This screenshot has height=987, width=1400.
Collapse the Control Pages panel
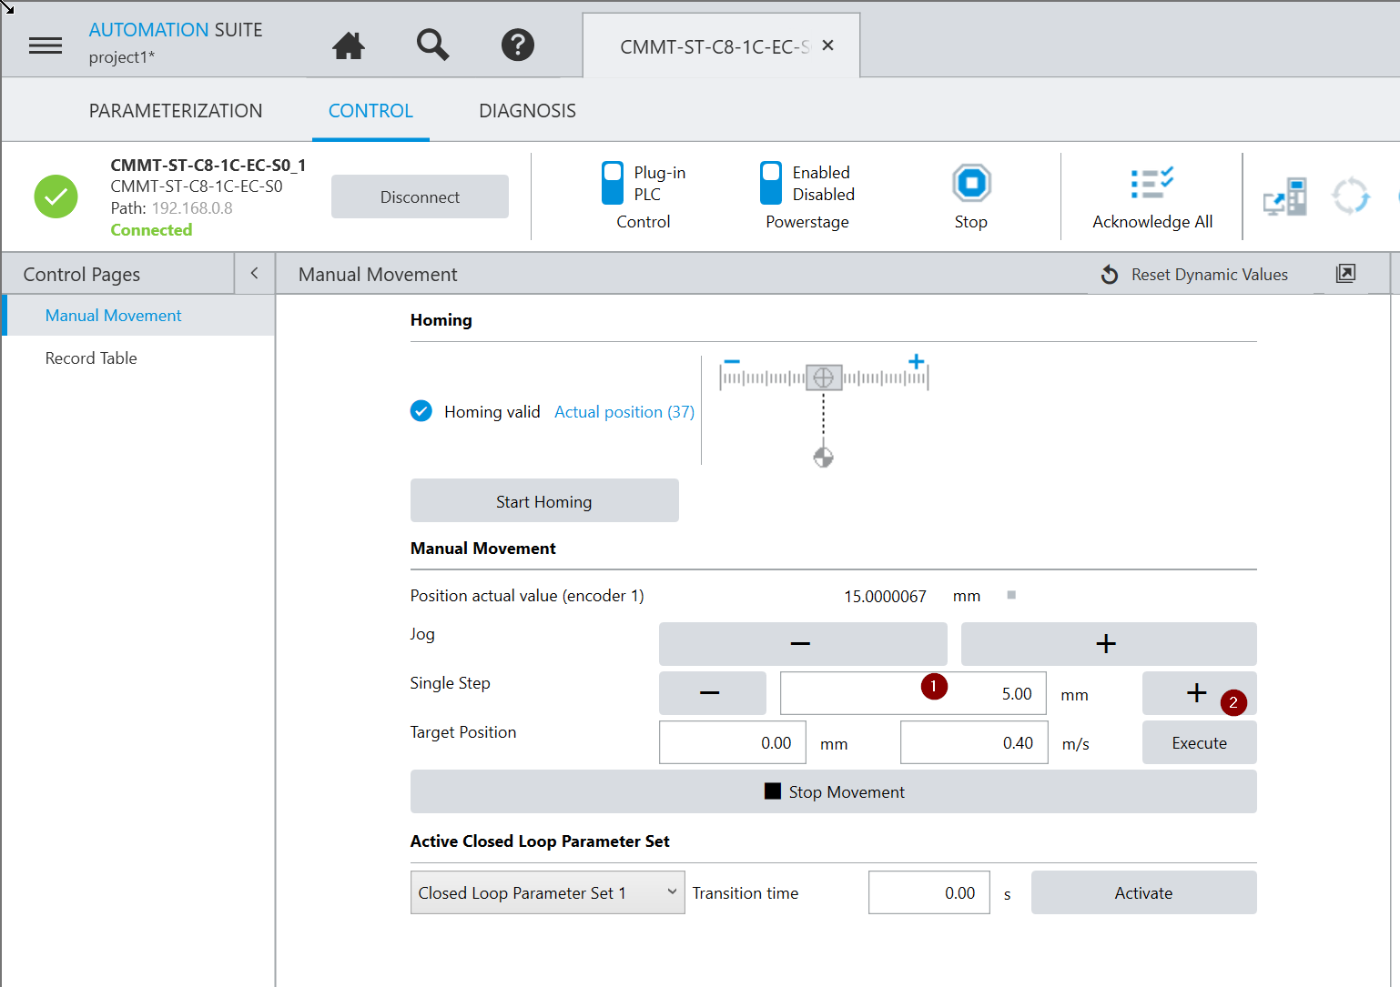click(x=254, y=274)
